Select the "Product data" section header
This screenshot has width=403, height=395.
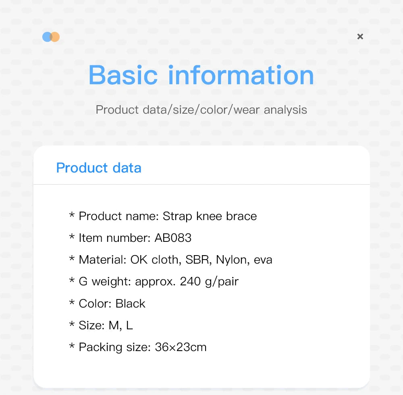[99, 168]
